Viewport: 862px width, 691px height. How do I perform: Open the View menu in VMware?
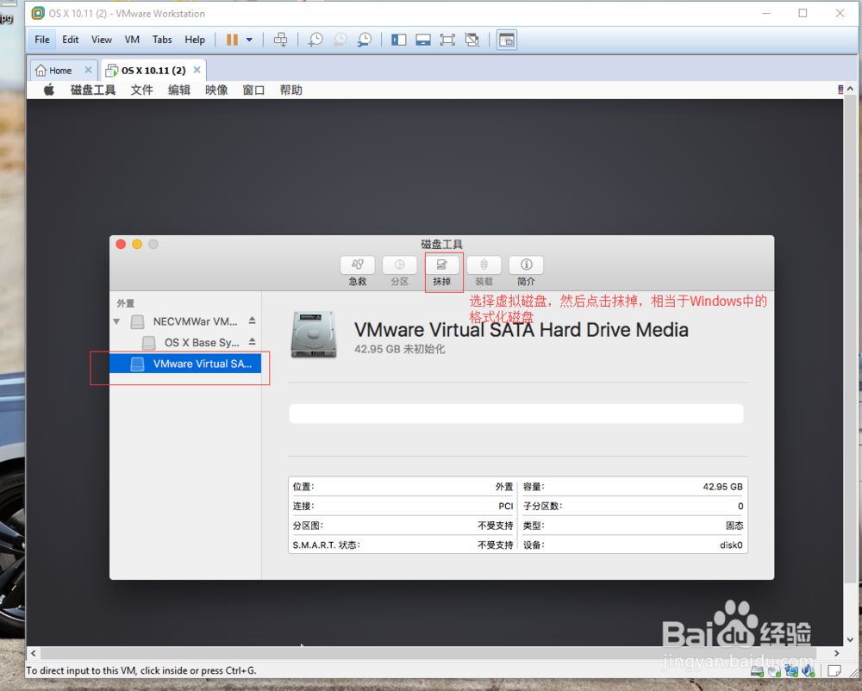coord(102,40)
